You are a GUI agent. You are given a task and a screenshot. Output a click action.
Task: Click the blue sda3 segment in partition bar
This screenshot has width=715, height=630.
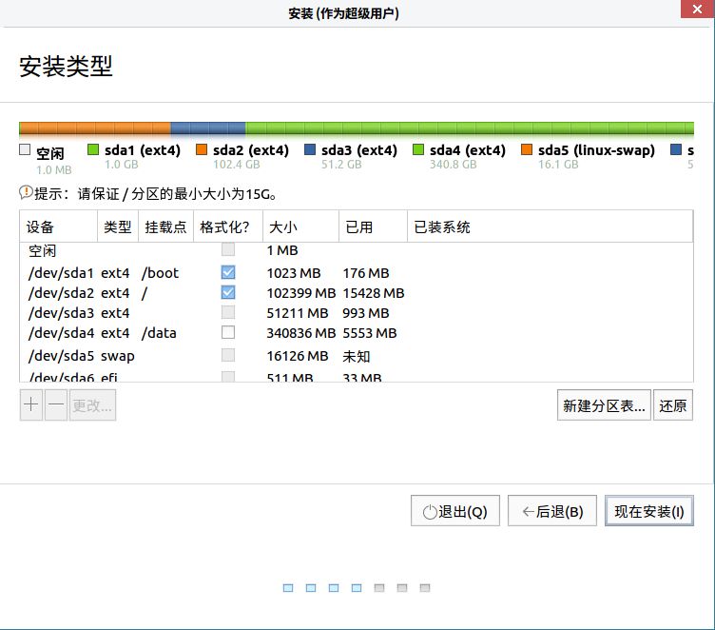(208, 128)
